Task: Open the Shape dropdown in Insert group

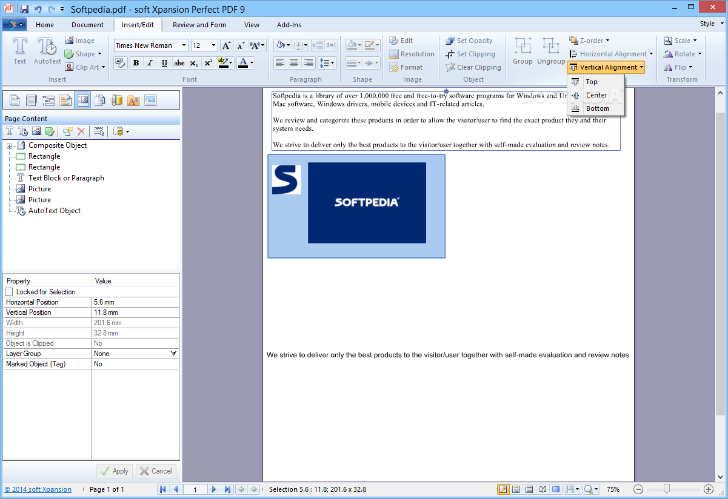Action: 84,54
